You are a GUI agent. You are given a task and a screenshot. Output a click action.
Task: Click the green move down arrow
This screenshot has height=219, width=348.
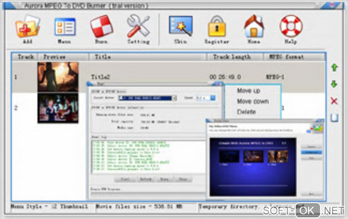tap(334, 84)
